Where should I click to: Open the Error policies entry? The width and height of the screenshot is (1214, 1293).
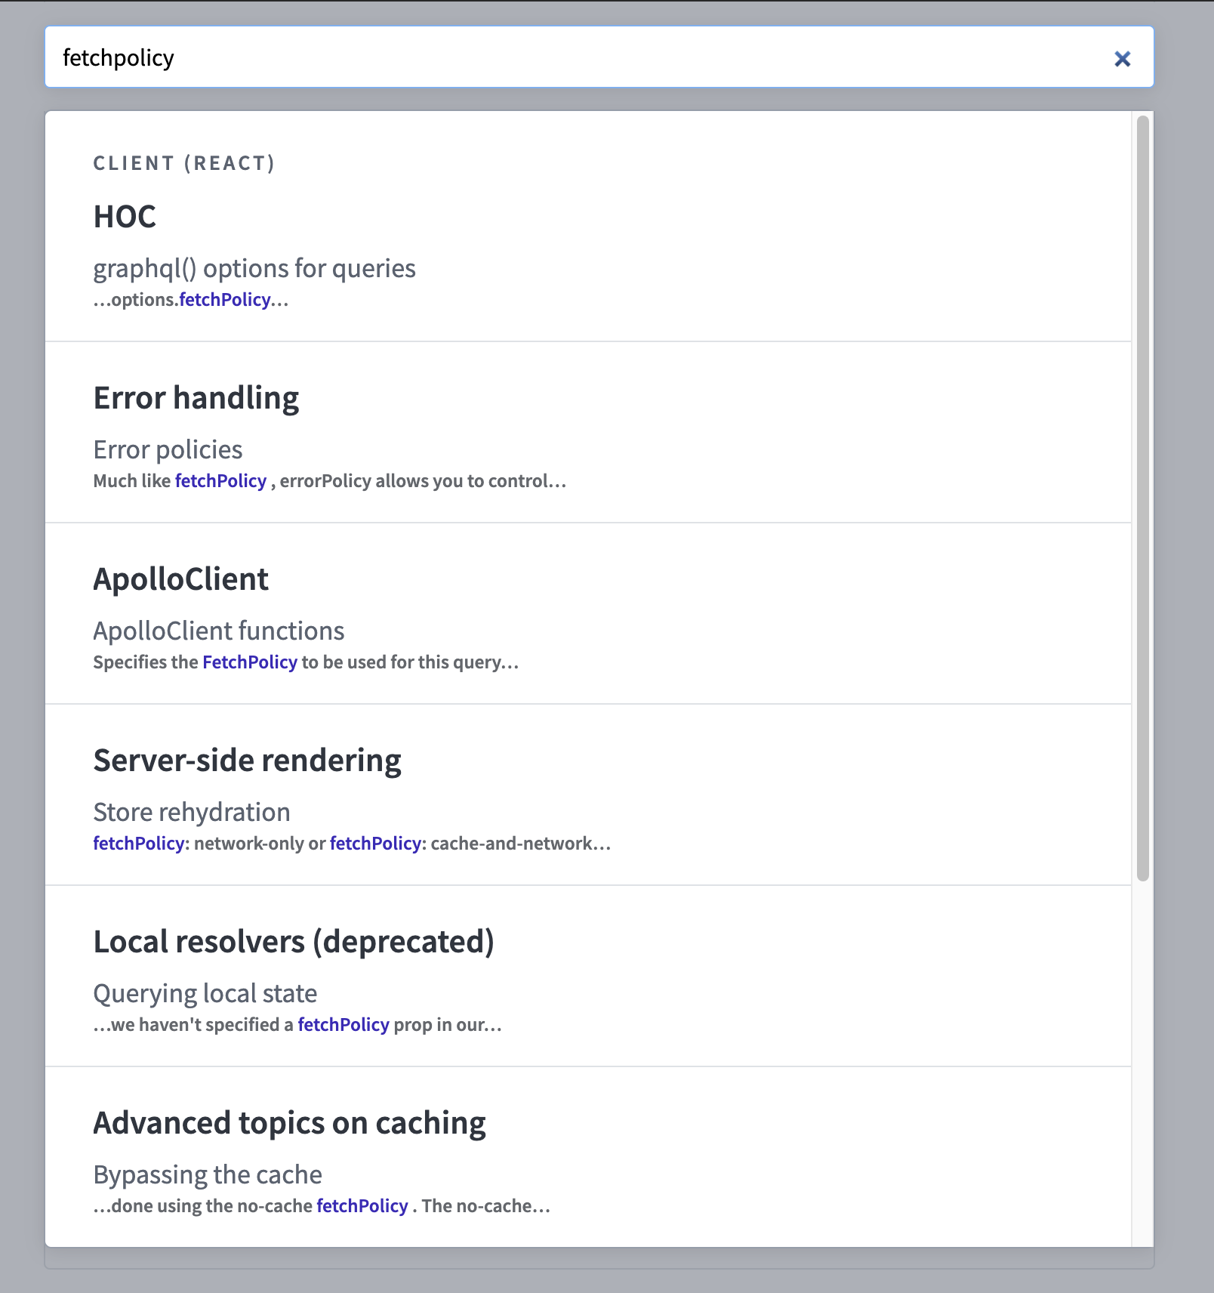[168, 449]
